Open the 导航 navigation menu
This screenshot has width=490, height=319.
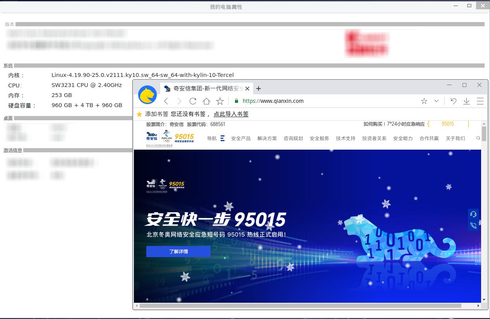216,138
